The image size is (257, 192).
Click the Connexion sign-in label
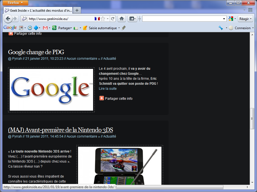(x=243, y=28)
